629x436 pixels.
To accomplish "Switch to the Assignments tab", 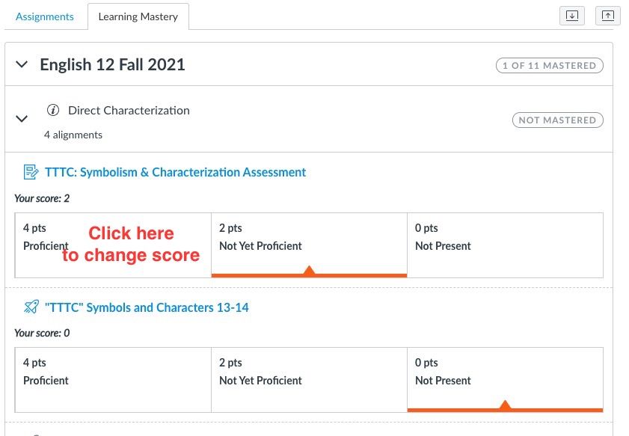I will pos(45,16).
